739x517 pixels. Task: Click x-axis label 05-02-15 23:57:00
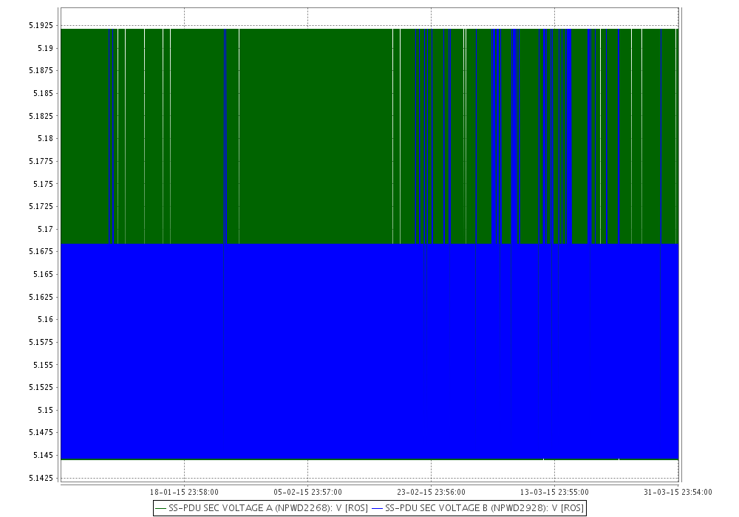(x=307, y=492)
